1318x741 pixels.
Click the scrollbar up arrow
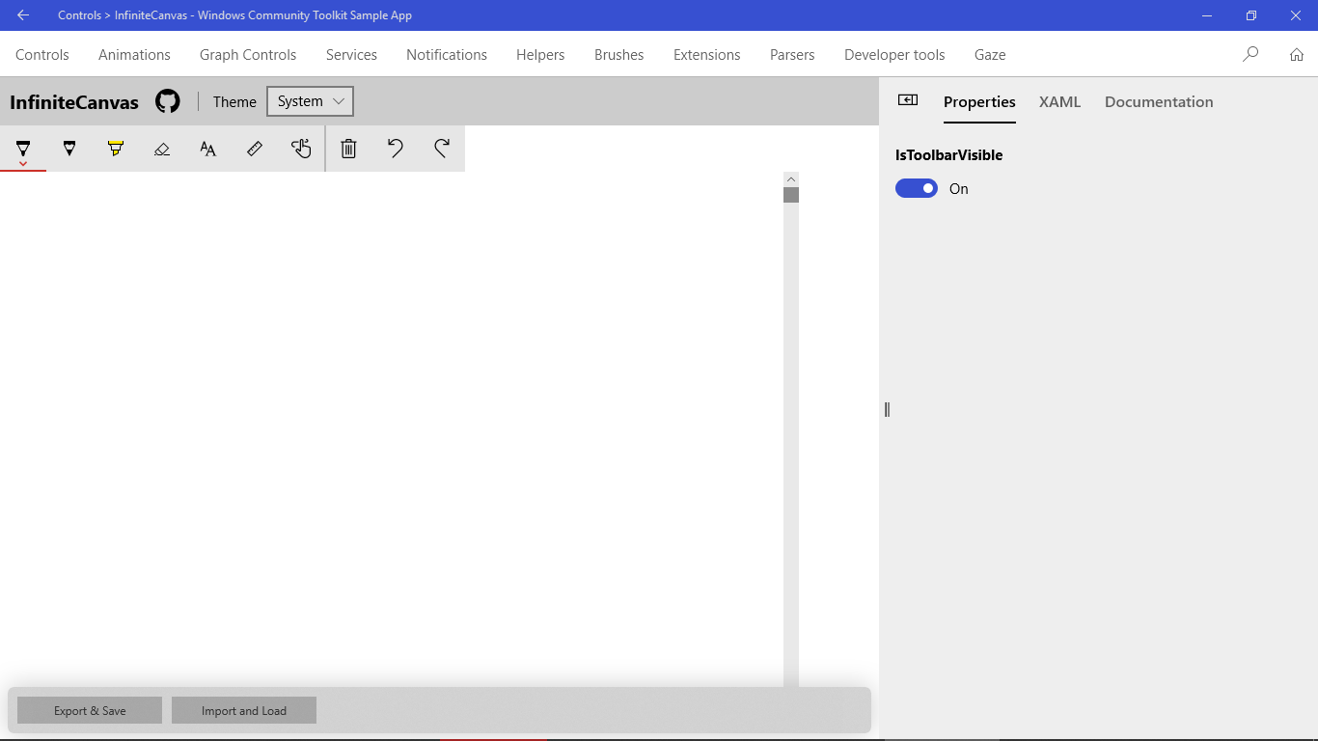tap(791, 179)
